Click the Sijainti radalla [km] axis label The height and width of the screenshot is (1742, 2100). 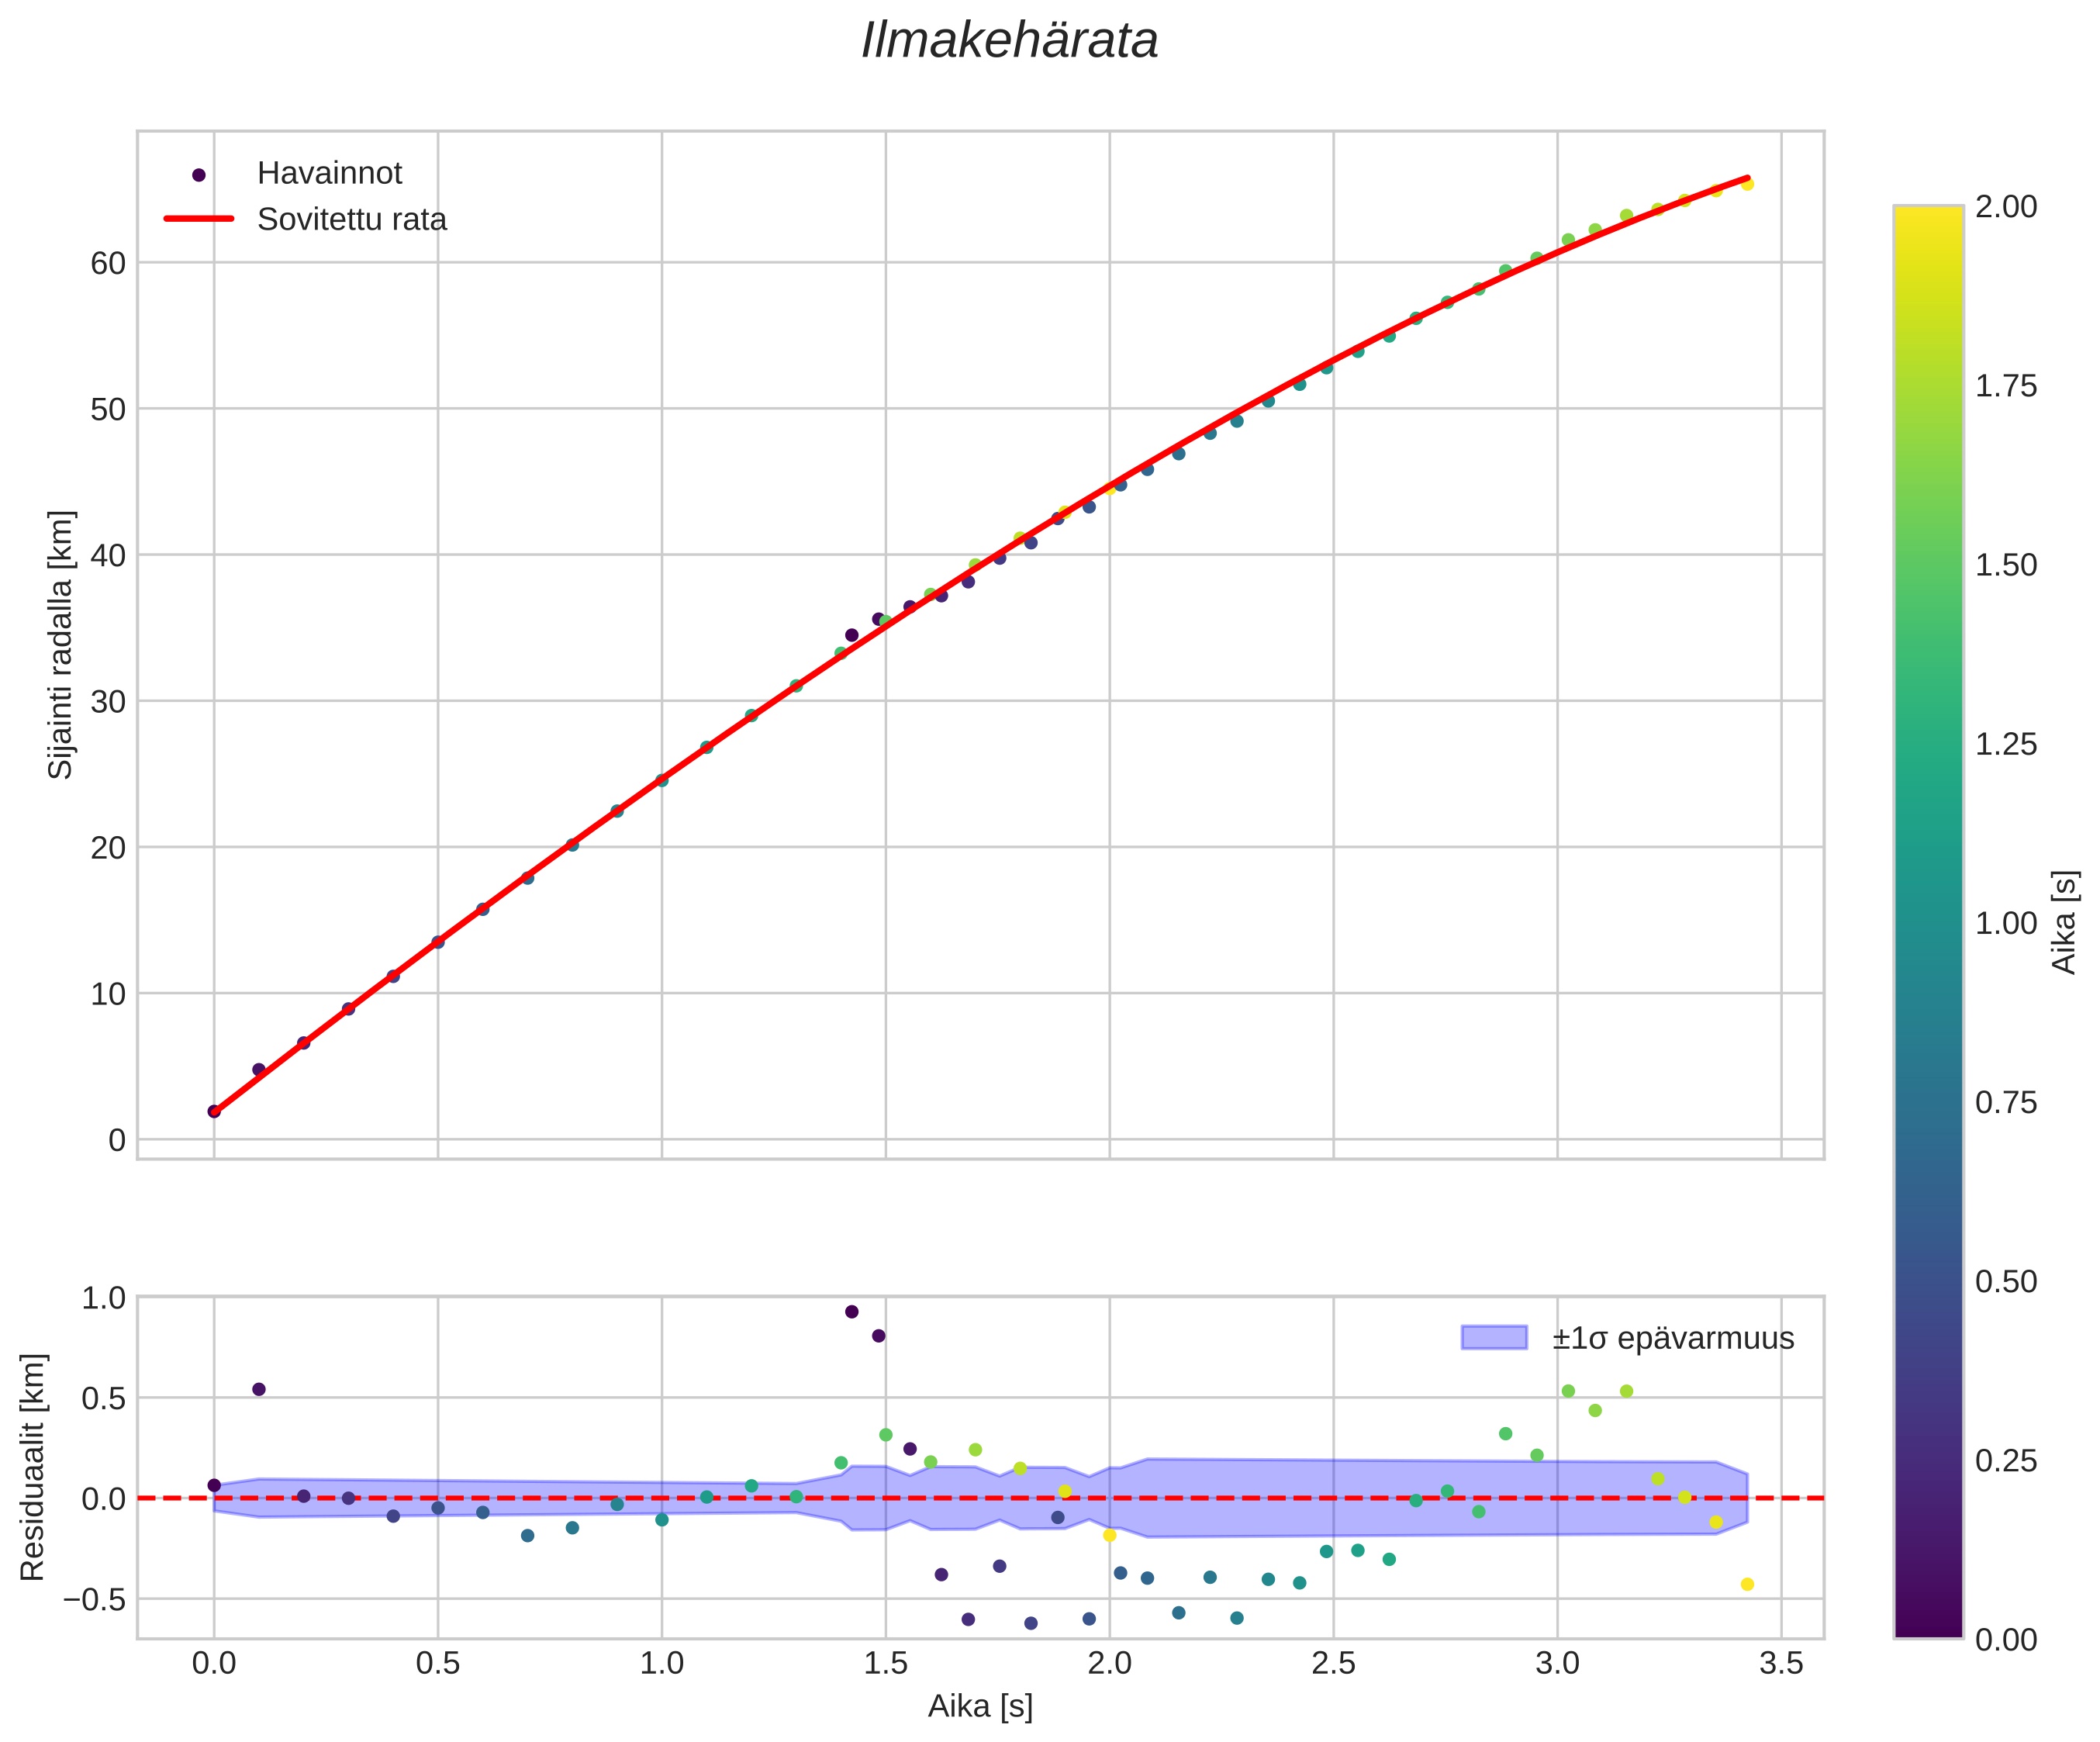click(x=61, y=645)
